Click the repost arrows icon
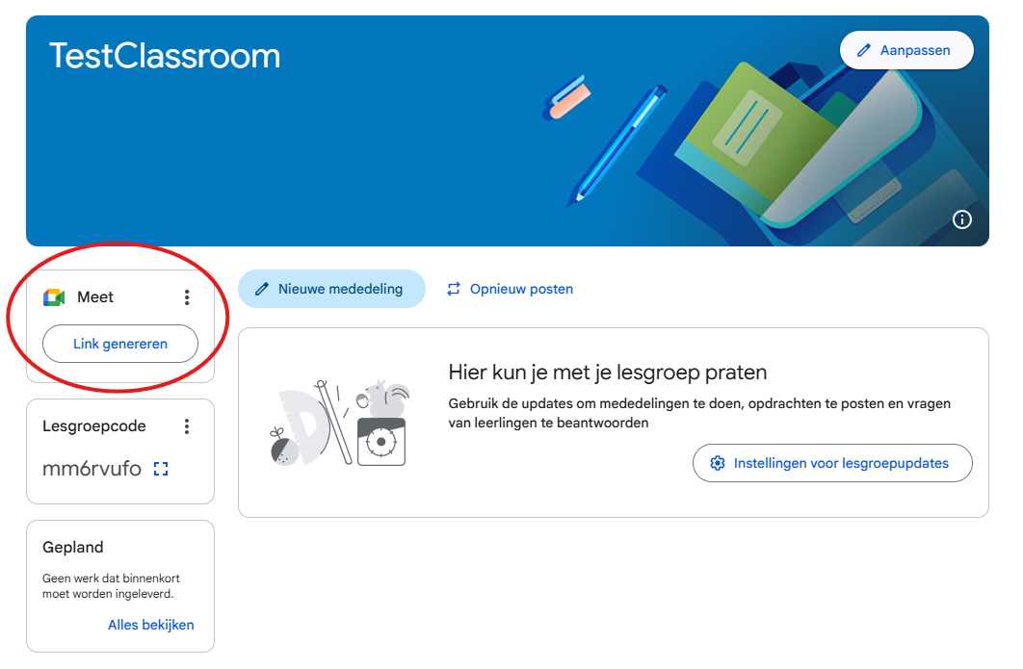Image resolution: width=1023 pixels, height=669 pixels. click(x=454, y=289)
